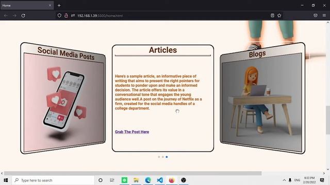Select the second carousel pagination dot
Image resolution: width=330 pixels, height=185 pixels.
tap(163, 157)
